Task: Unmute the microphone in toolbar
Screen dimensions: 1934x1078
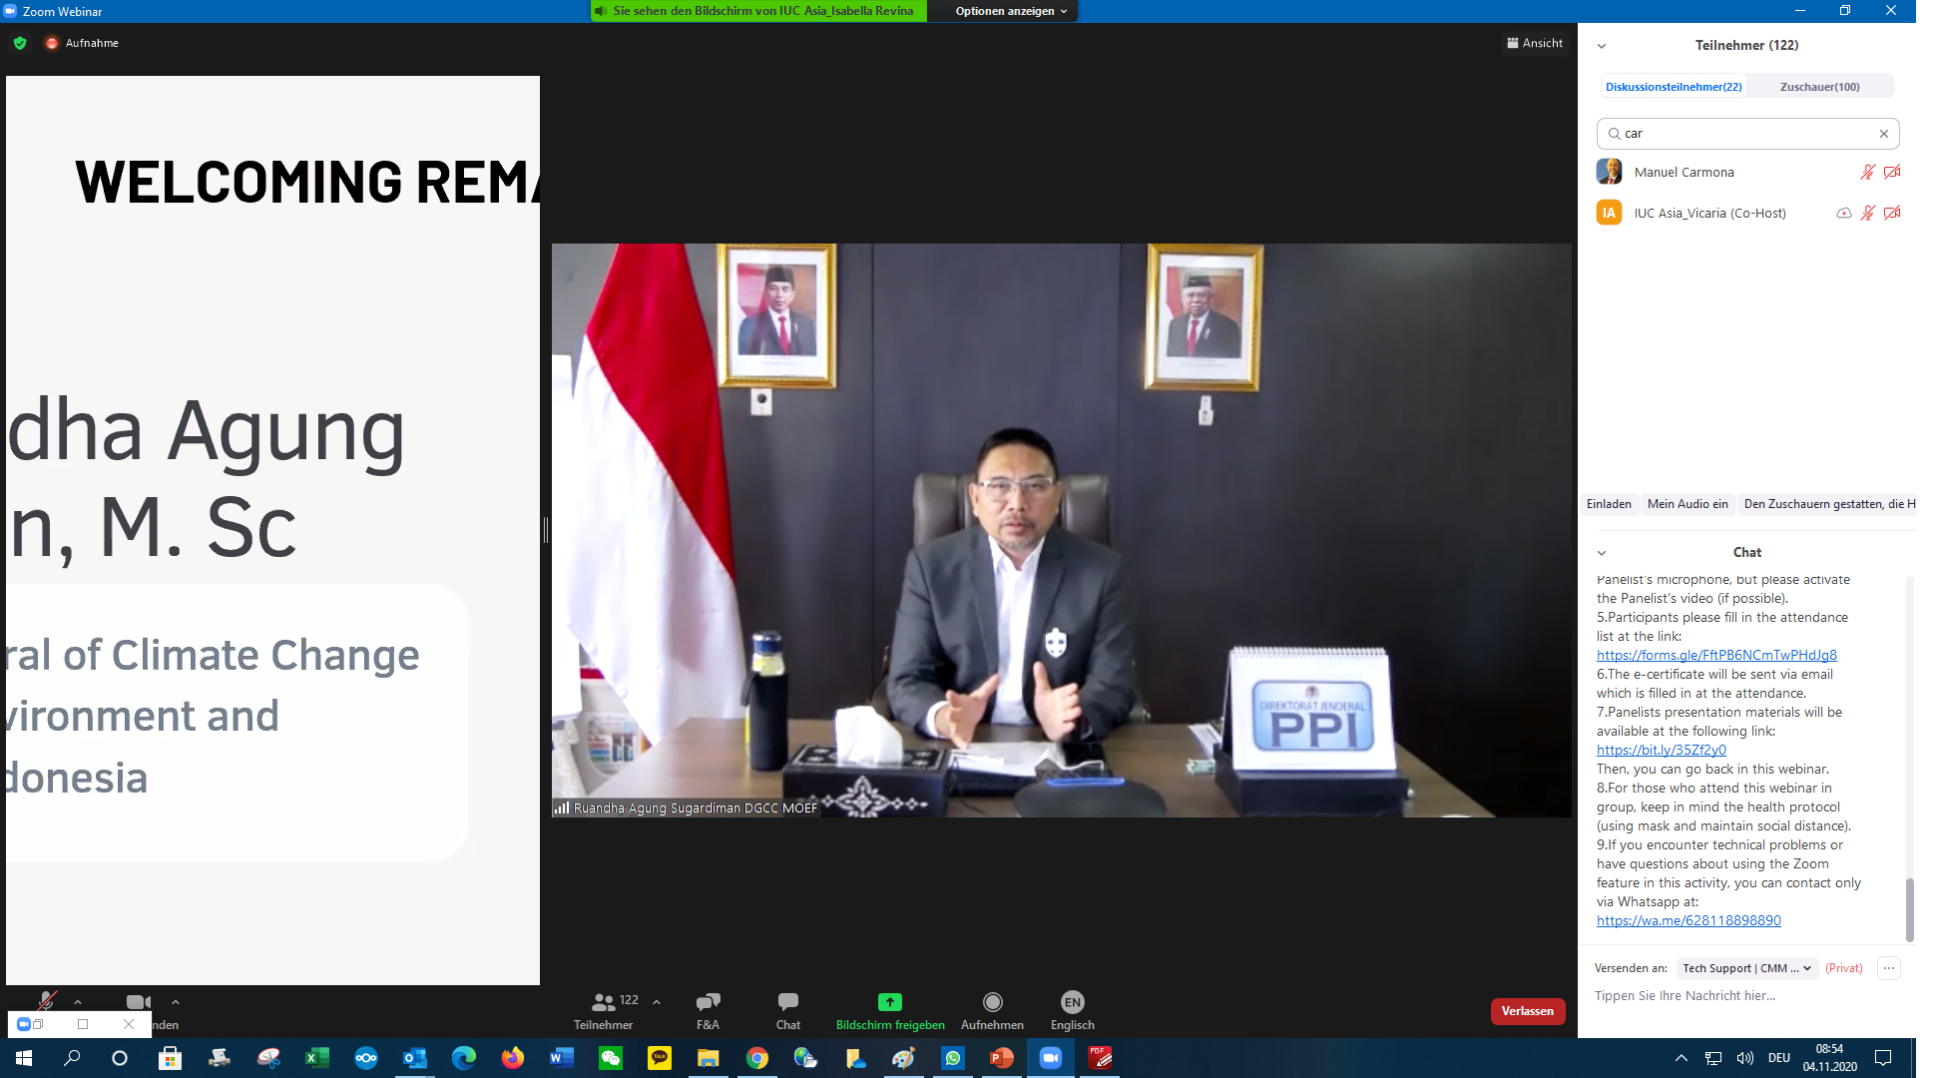Action: click(x=46, y=1000)
